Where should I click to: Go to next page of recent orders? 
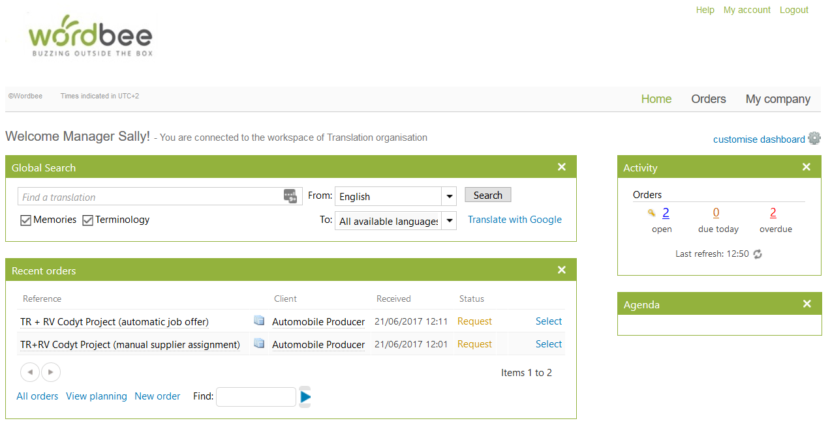pyautogui.click(x=51, y=372)
